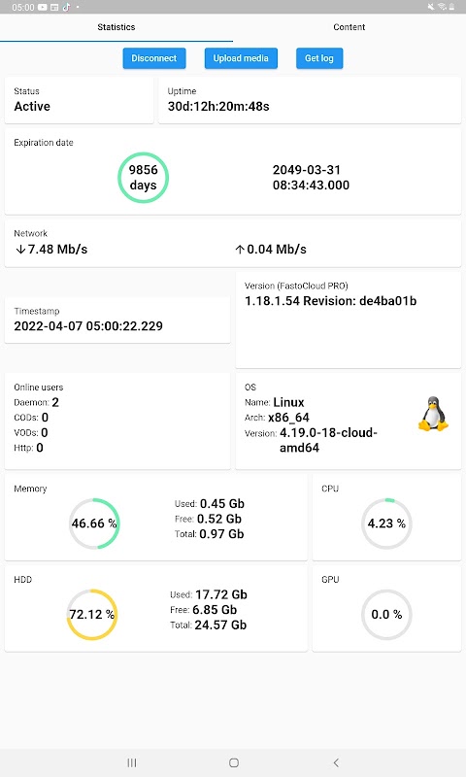This screenshot has width=466, height=777.
Task: Click the GPU 0.0 % gauge
Action: 386,615
